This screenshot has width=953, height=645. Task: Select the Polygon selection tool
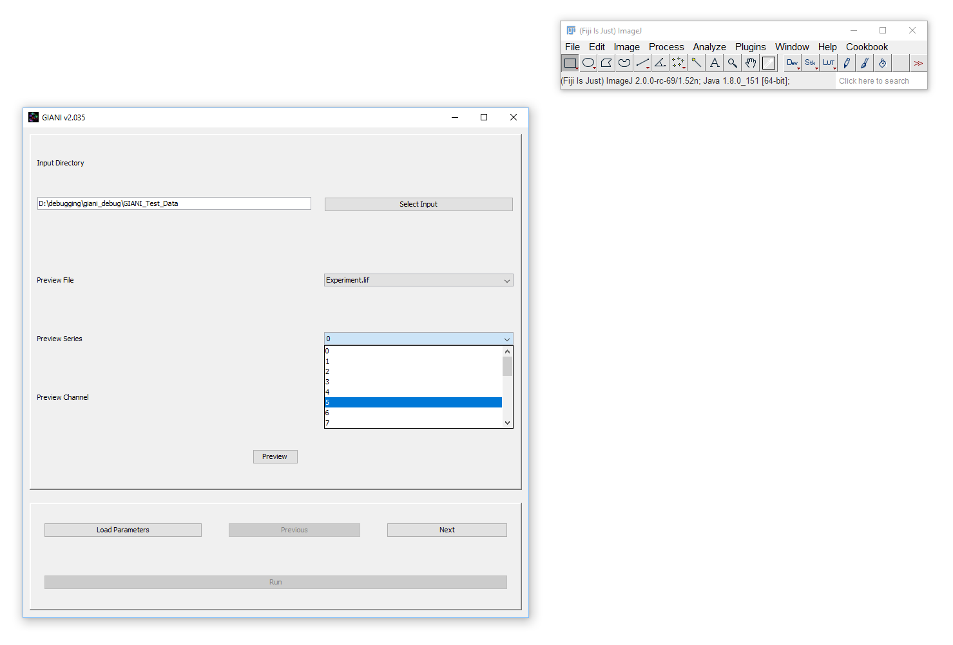[606, 63]
